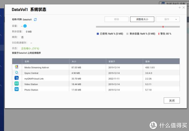Click the myQNAPcloud Link app icon

coord(17,78)
